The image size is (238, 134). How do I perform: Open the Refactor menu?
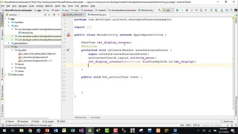click(49, 6)
